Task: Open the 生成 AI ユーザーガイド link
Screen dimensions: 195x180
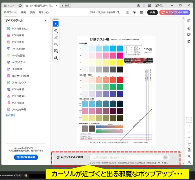Action: point(158,163)
